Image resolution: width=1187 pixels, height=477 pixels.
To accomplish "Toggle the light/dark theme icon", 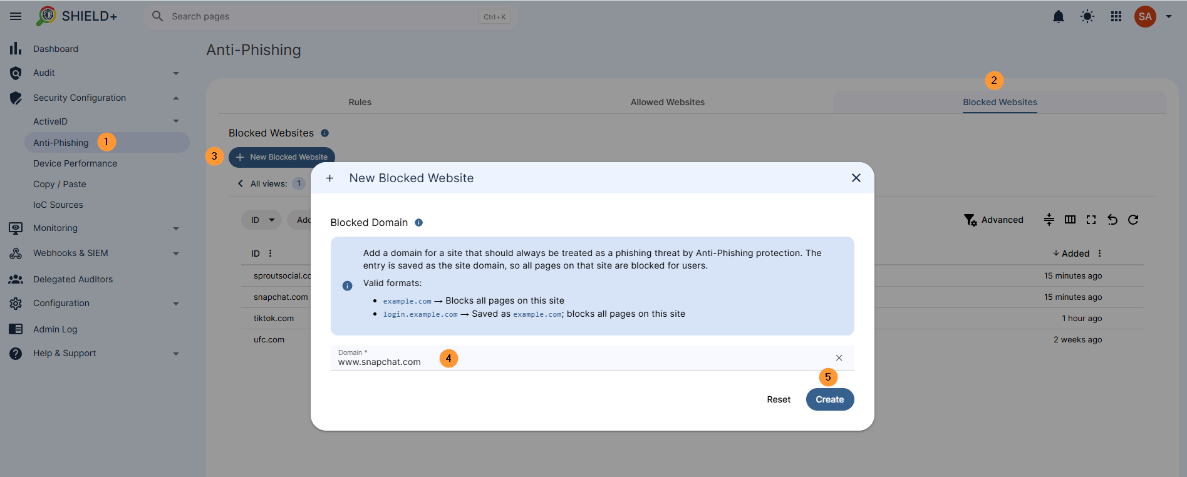I will click(1087, 16).
